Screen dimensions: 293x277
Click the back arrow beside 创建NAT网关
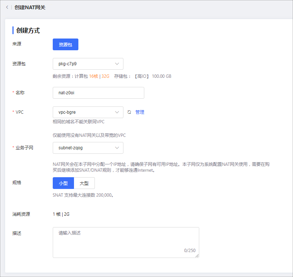[7, 7]
